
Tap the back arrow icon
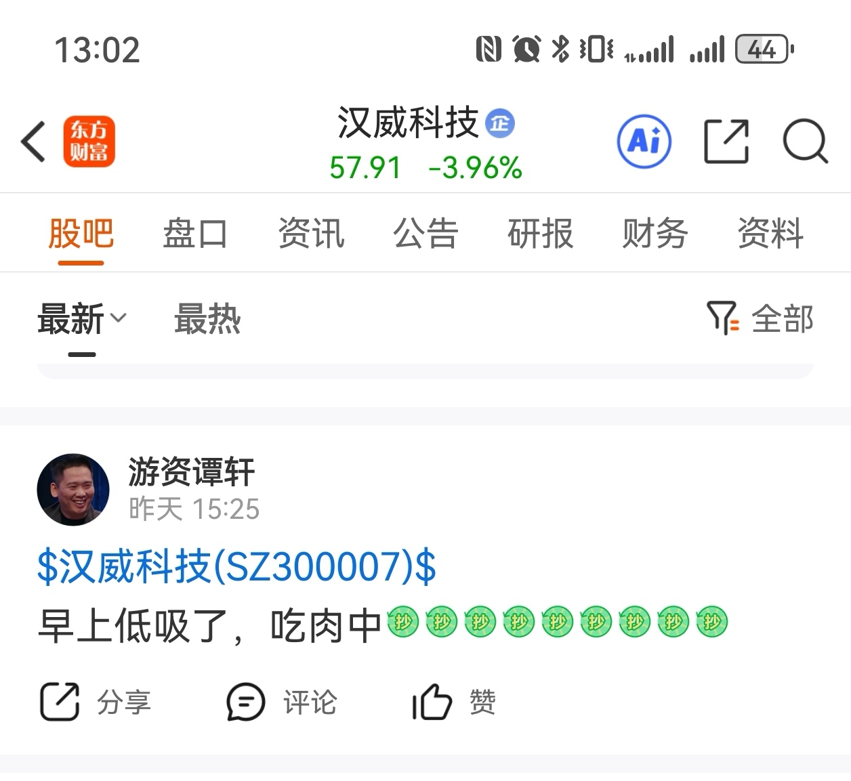(33, 142)
